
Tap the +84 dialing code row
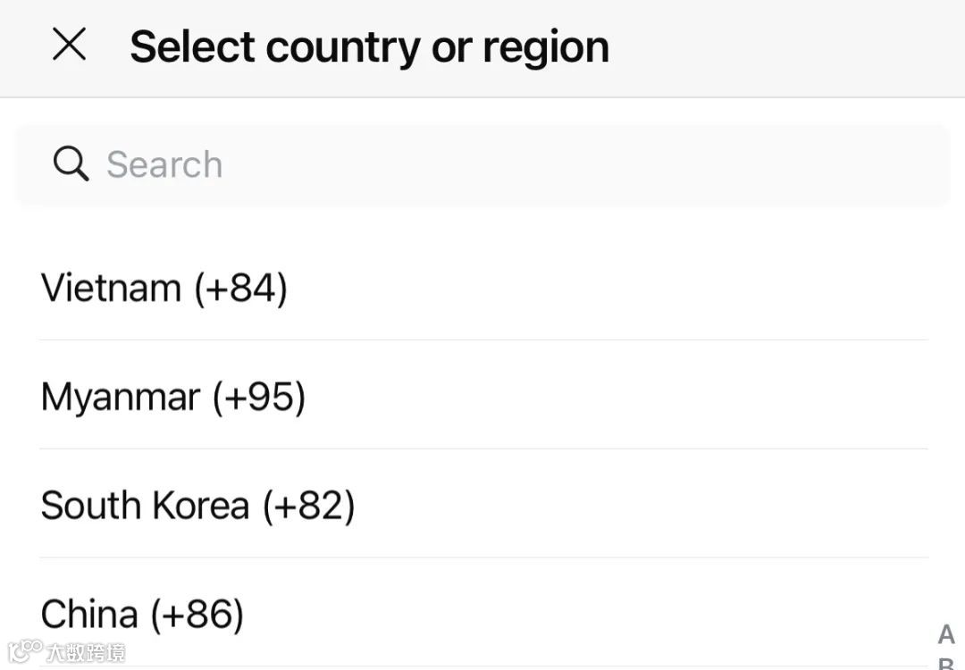pyautogui.click(x=239, y=289)
